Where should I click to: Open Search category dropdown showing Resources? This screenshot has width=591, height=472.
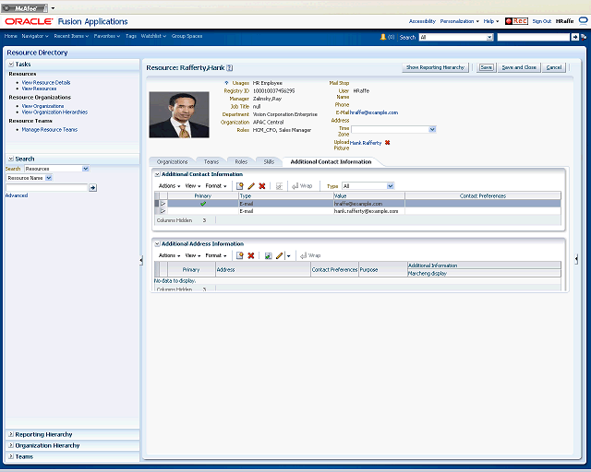(86, 169)
